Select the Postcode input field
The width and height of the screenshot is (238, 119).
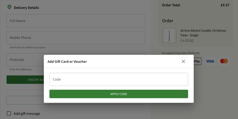(25, 60)
